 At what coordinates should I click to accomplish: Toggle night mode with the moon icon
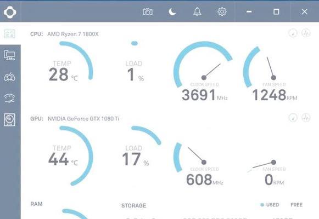click(172, 11)
